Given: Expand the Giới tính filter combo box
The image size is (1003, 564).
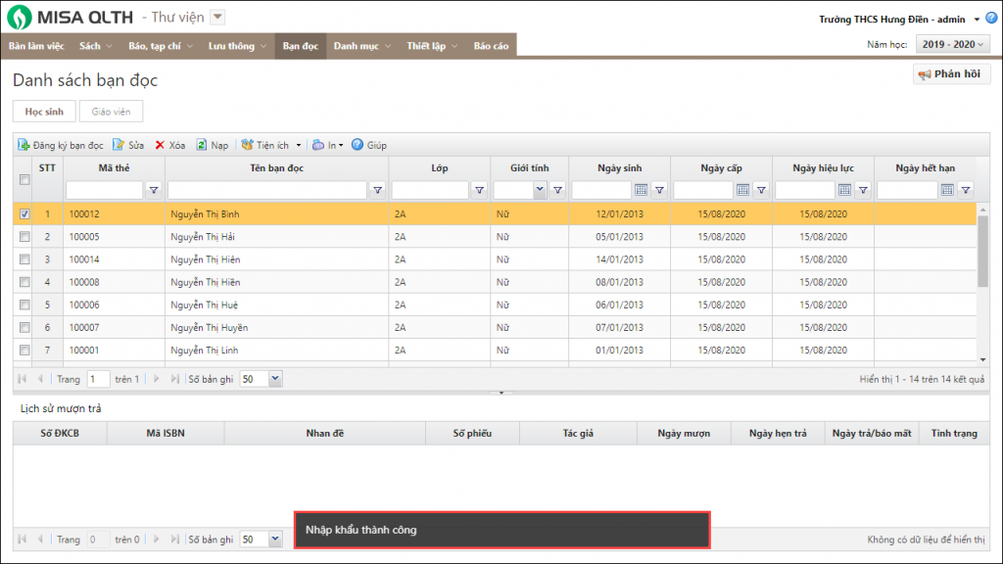Looking at the screenshot, I should [x=539, y=191].
